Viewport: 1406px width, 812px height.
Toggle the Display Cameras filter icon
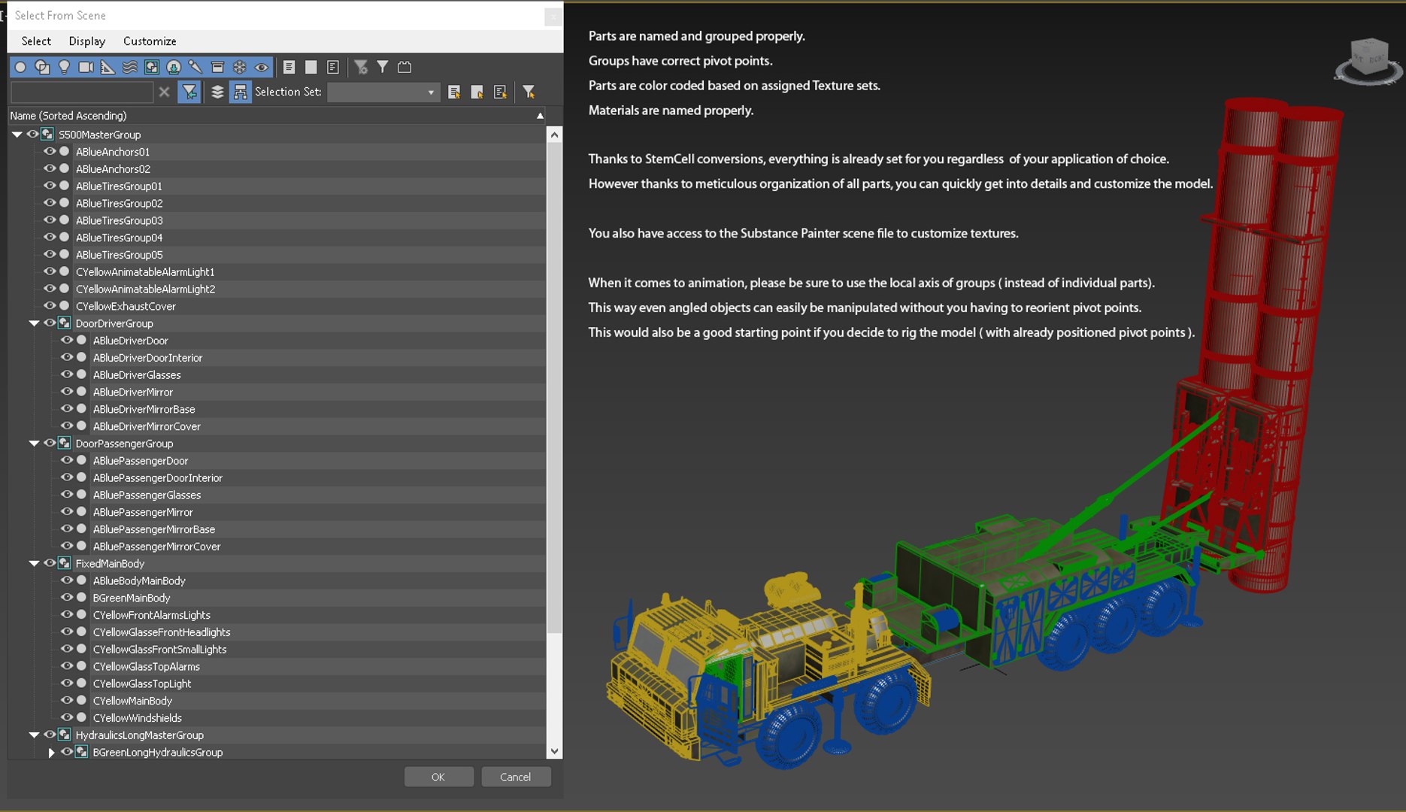click(x=86, y=67)
